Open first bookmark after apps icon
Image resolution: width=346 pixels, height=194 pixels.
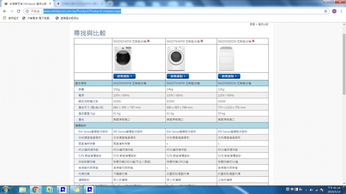(x=37, y=18)
